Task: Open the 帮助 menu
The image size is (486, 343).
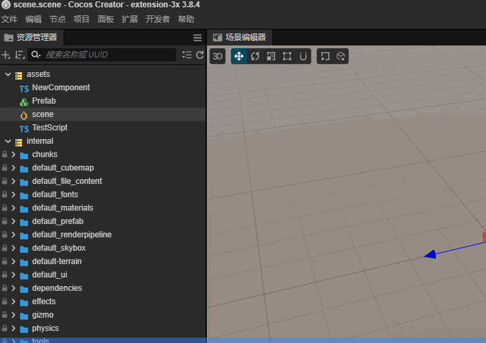Action: point(186,19)
